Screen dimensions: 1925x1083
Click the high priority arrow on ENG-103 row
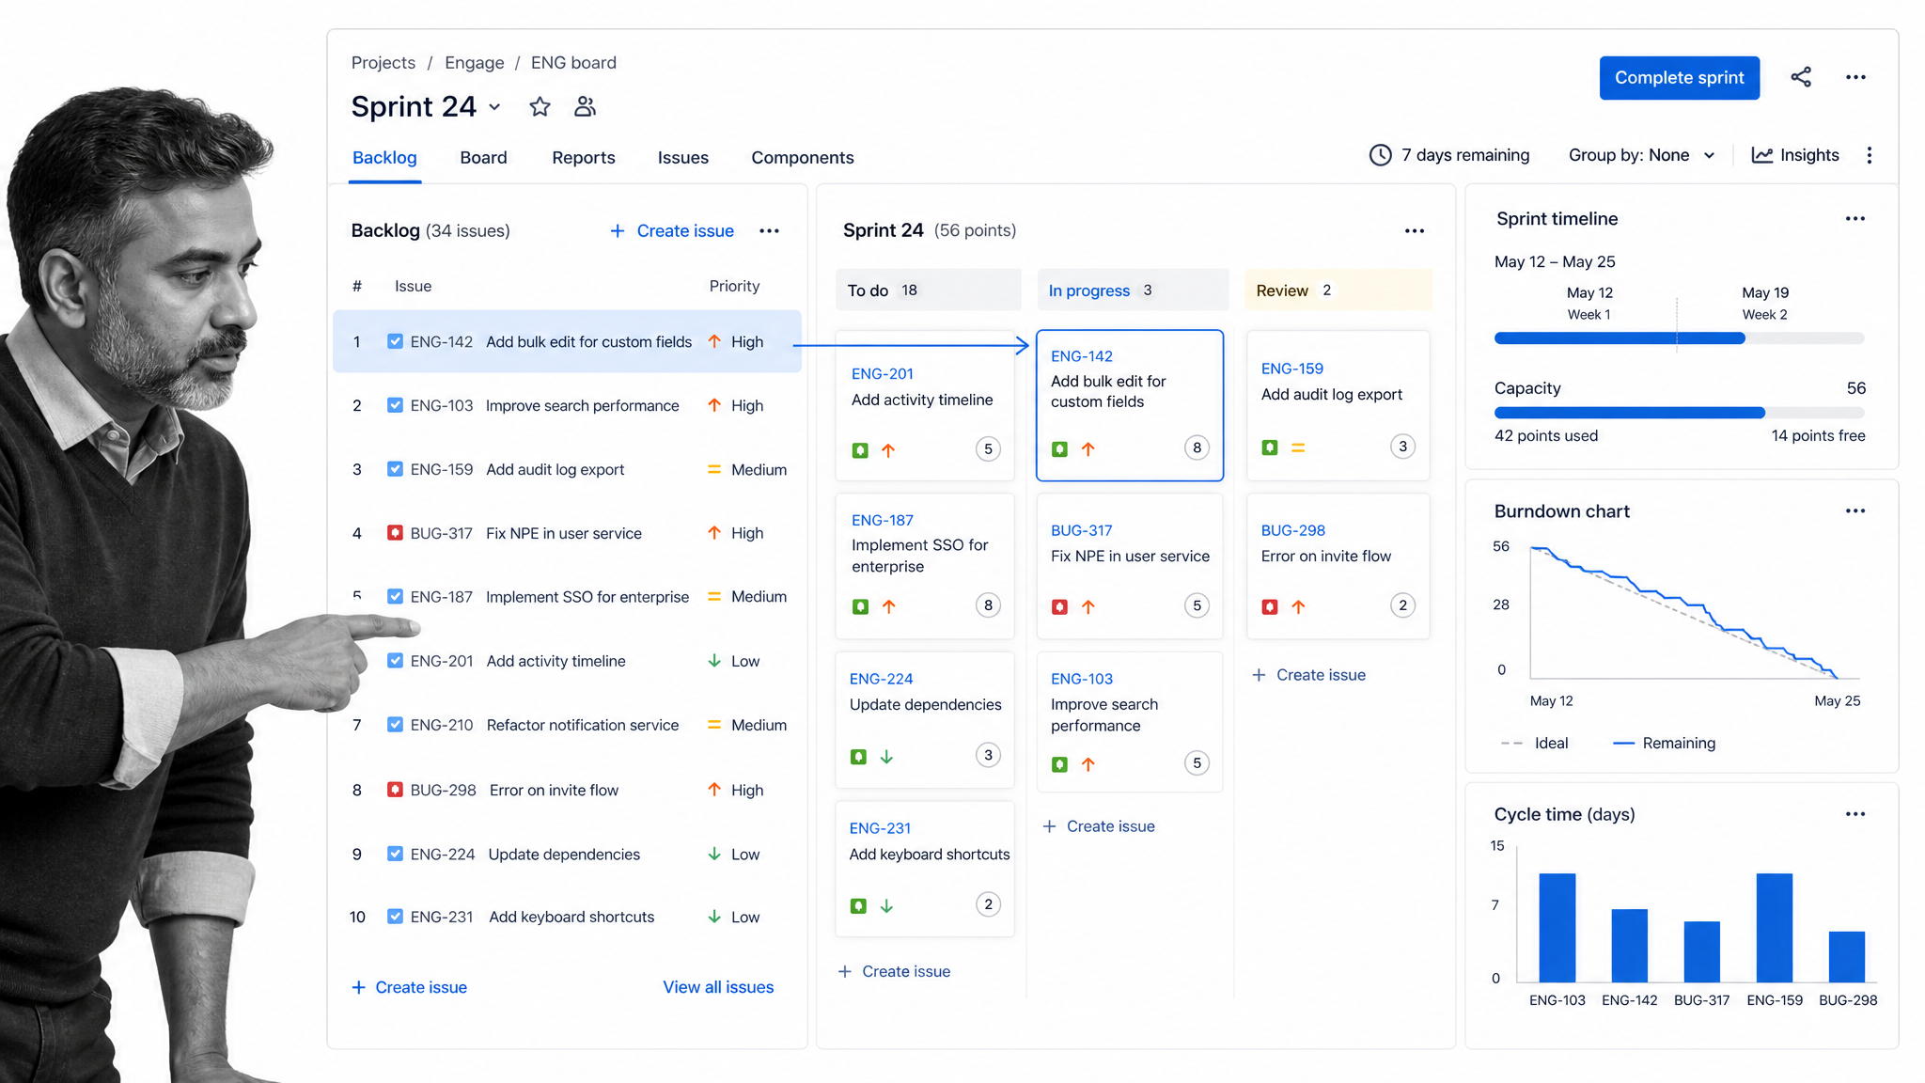click(x=714, y=405)
